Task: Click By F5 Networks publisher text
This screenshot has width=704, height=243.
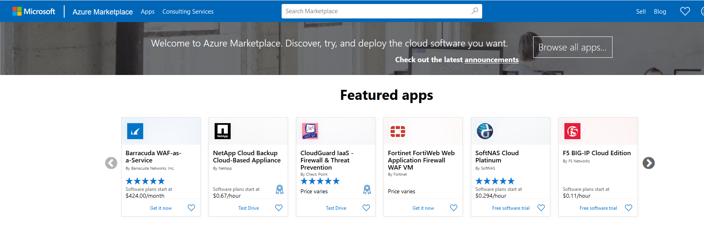Action: coord(576,161)
